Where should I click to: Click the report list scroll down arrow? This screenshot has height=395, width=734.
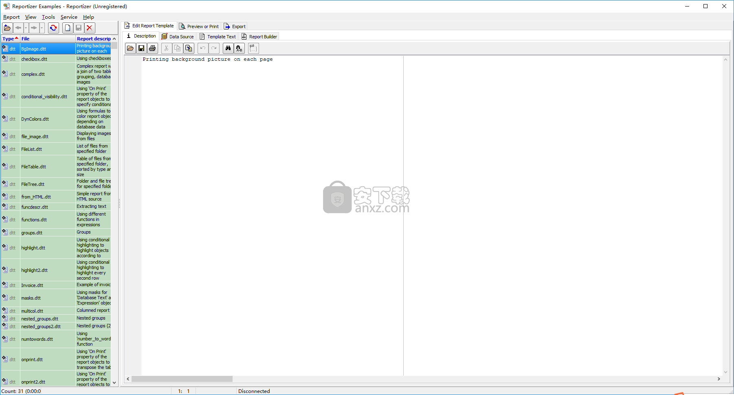pyautogui.click(x=114, y=383)
